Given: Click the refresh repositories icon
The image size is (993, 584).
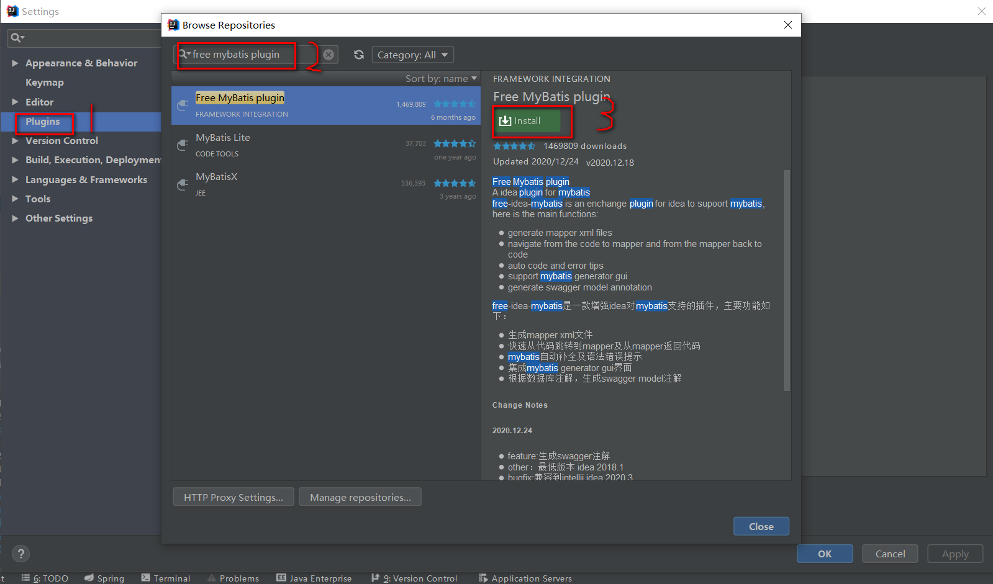Looking at the screenshot, I should tap(359, 55).
